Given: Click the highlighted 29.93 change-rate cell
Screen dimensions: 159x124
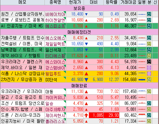Looking at the screenshot, I should [x=112, y=115].
